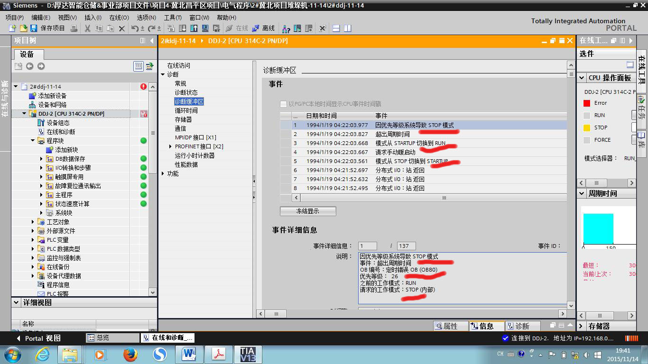Open the 帮助(H) menu
This screenshot has height=364, width=648.
(227, 18)
